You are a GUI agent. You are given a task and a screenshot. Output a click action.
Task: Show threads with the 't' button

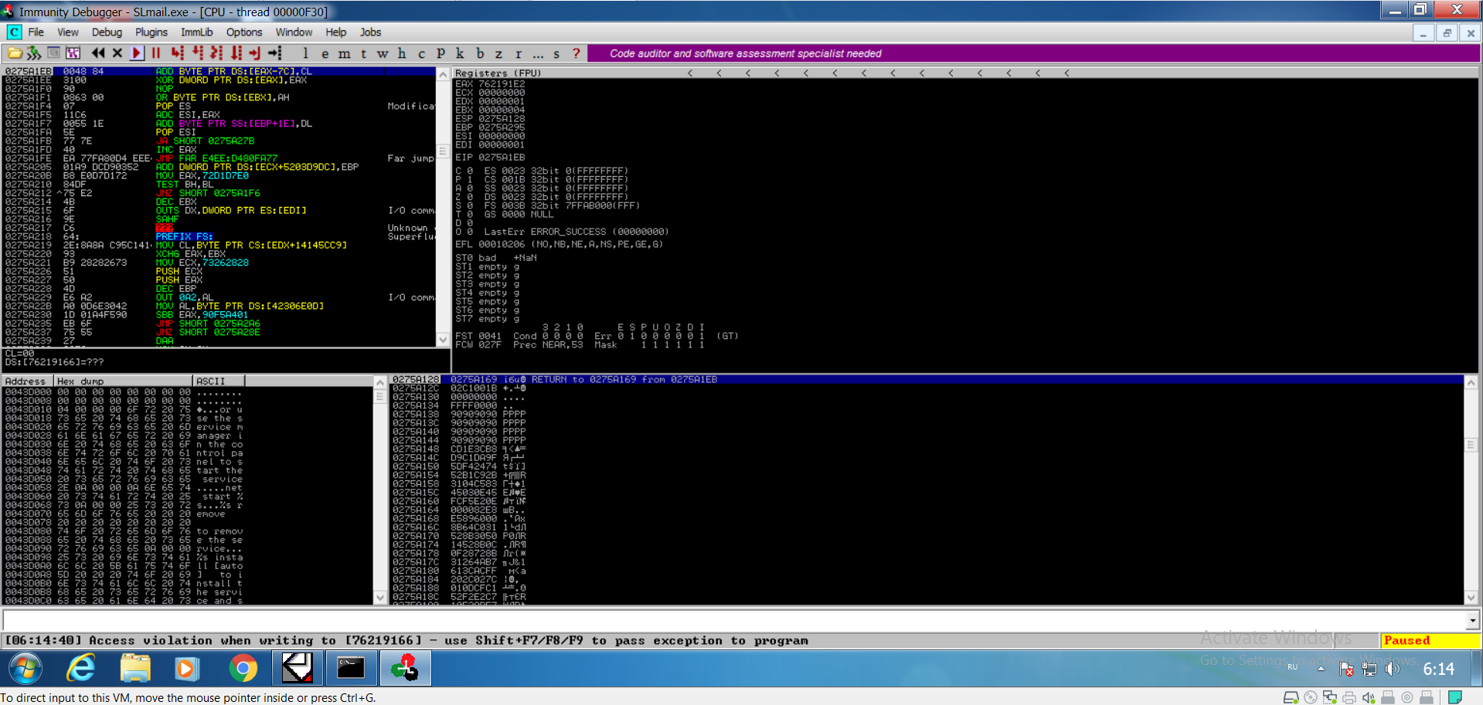[364, 53]
